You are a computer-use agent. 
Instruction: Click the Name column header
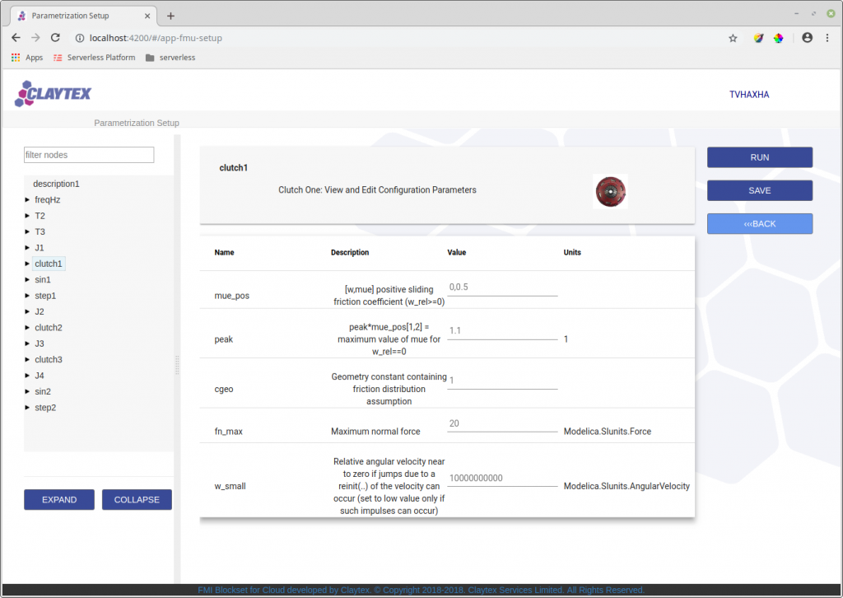coord(224,253)
